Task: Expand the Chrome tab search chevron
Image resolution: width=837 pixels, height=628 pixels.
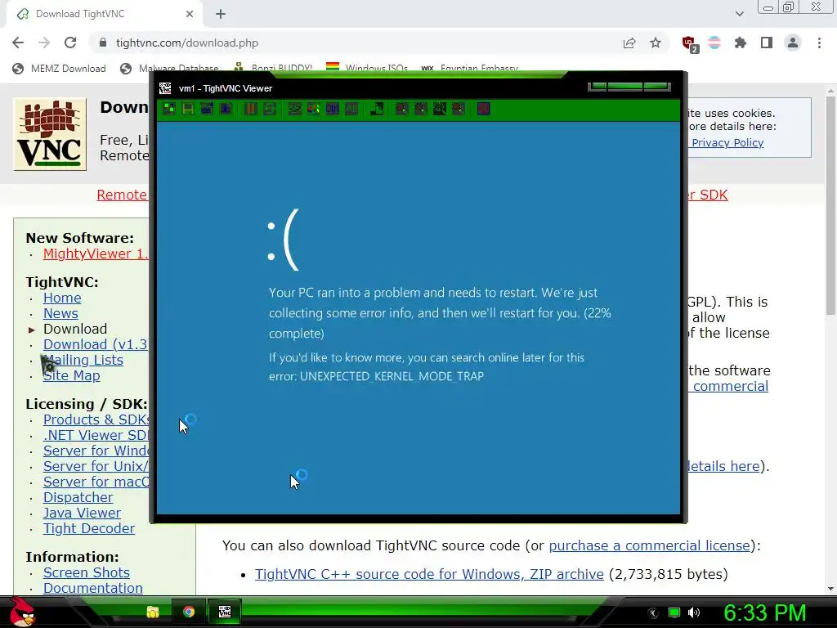Action: 739,14
